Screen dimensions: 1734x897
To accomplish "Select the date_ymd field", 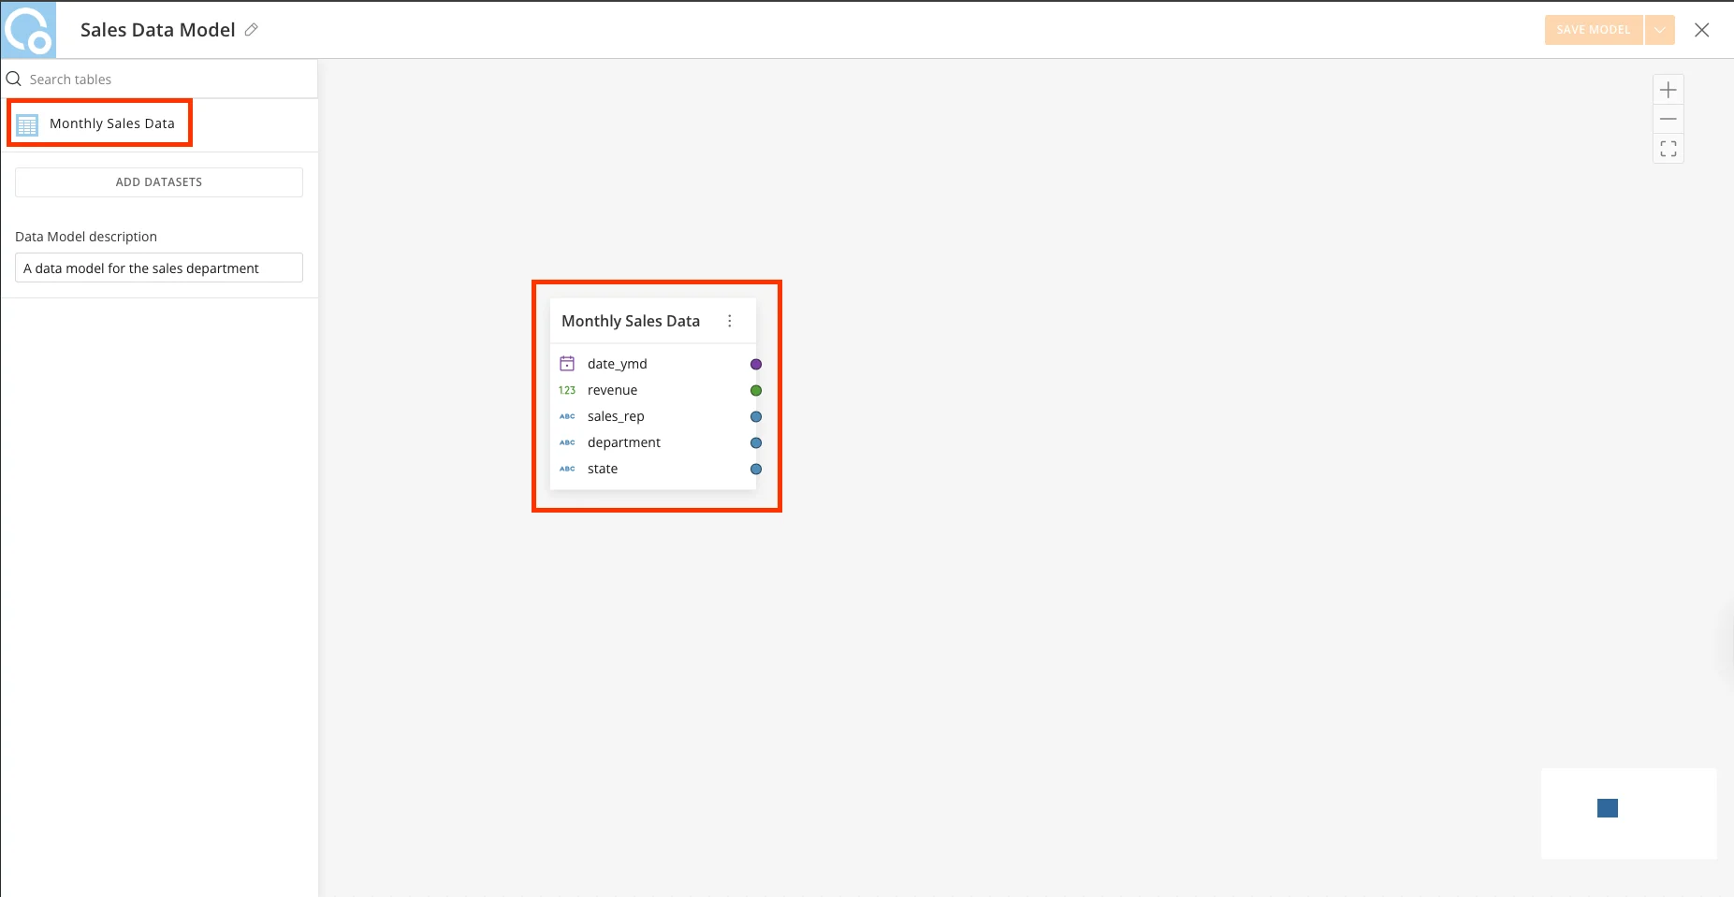I will click(618, 364).
